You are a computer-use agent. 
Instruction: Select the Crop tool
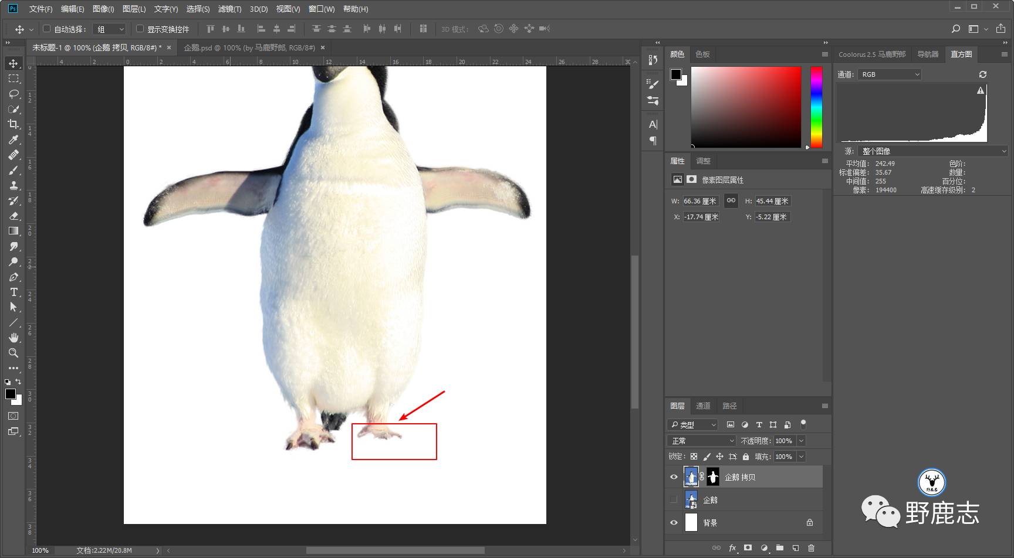pos(13,124)
